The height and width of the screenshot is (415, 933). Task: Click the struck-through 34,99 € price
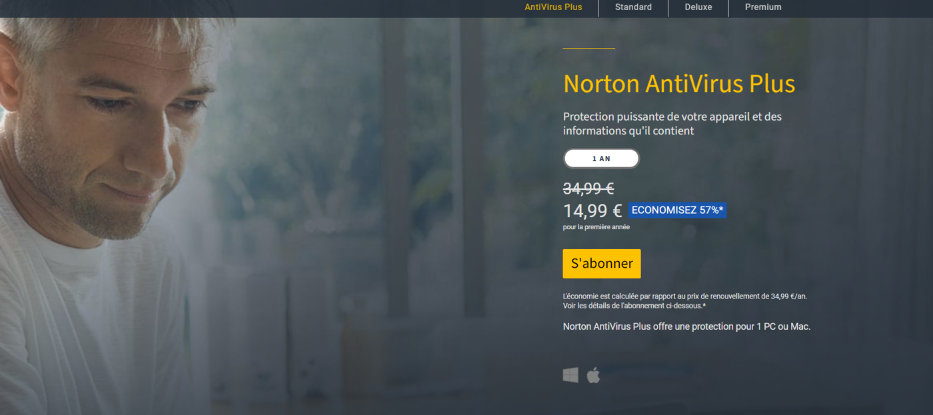pyautogui.click(x=588, y=189)
